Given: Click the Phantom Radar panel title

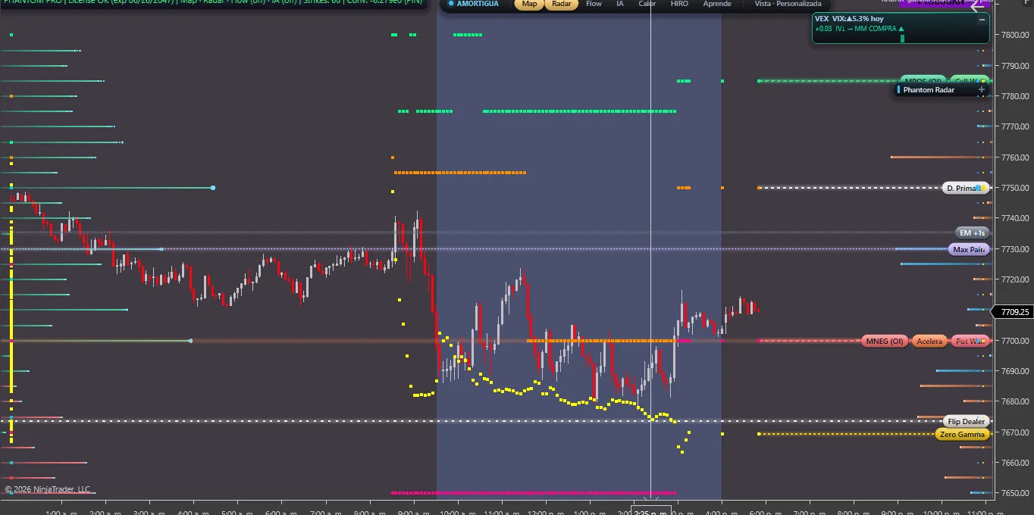Looking at the screenshot, I should [929, 89].
